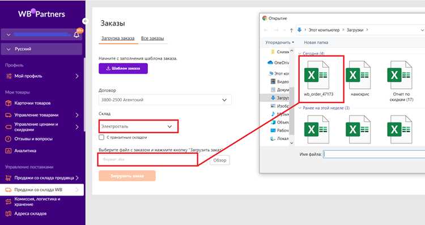Collapse the sidebar with arrow button

coord(86,21)
